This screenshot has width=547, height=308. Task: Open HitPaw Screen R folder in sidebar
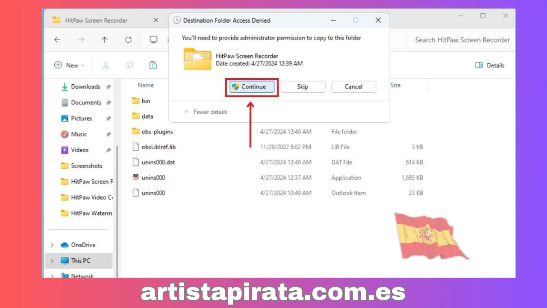pos(87,182)
